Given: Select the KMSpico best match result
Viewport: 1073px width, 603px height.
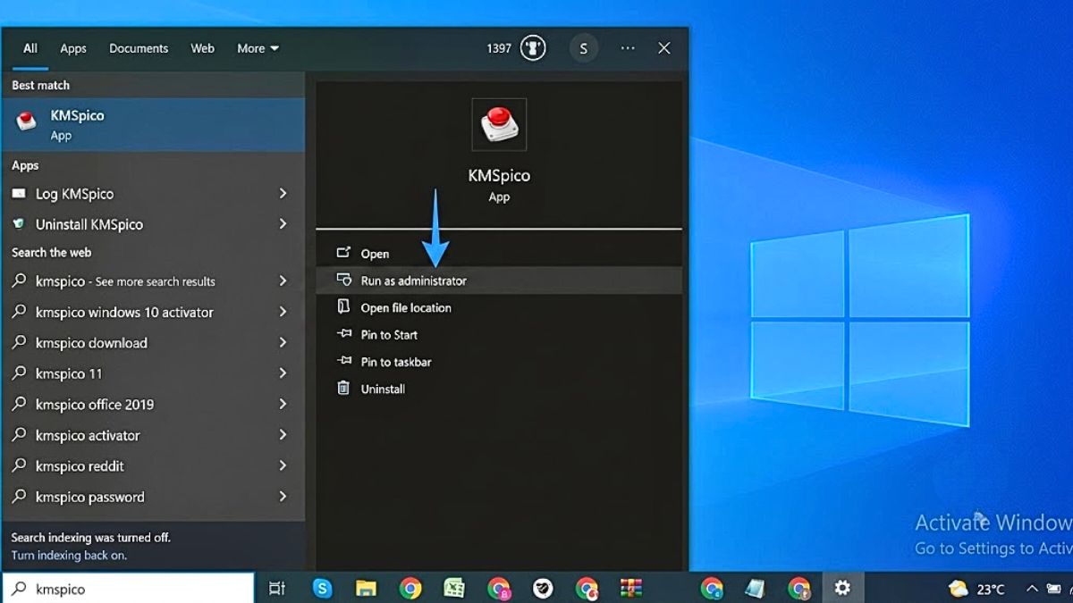Looking at the screenshot, I should pos(153,125).
